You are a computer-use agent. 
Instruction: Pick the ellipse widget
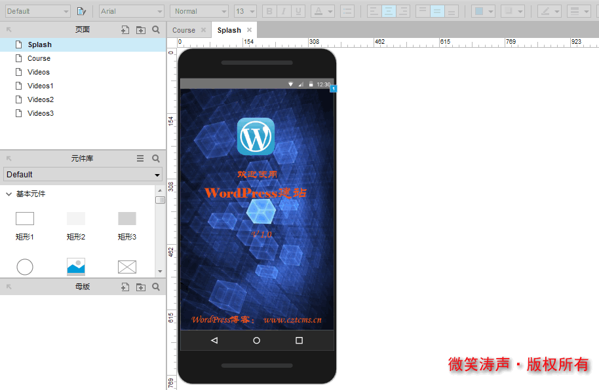click(25, 267)
